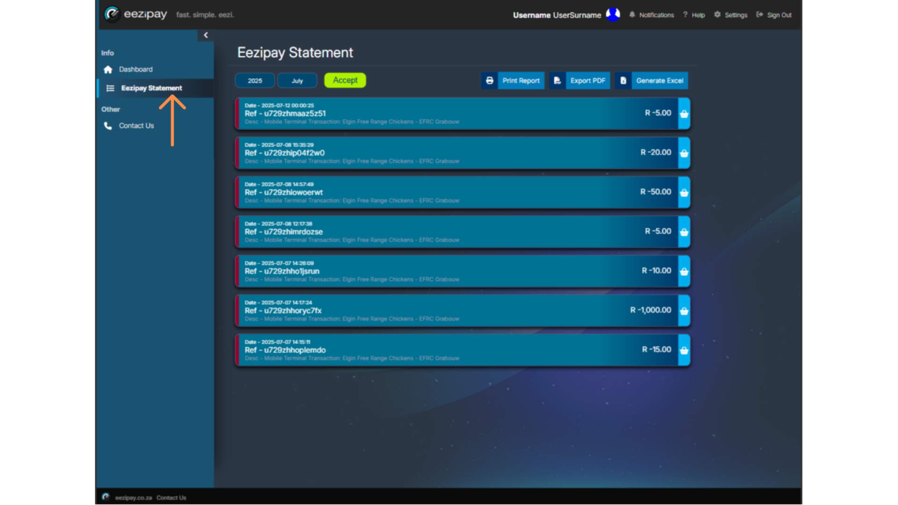Screen dimensions: 898x505
Task: Click printer icon beside Print Report
Action: [490, 80]
